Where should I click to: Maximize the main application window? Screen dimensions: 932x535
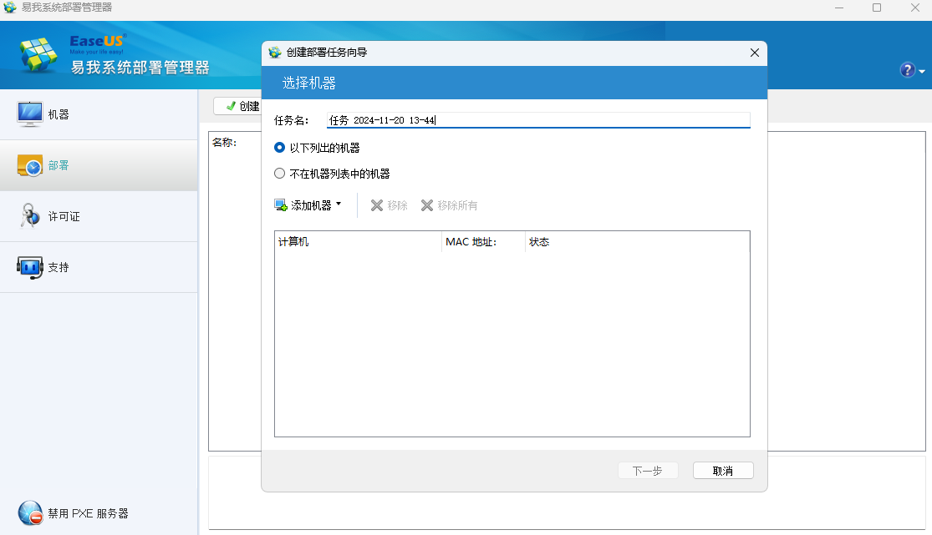coord(877,8)
